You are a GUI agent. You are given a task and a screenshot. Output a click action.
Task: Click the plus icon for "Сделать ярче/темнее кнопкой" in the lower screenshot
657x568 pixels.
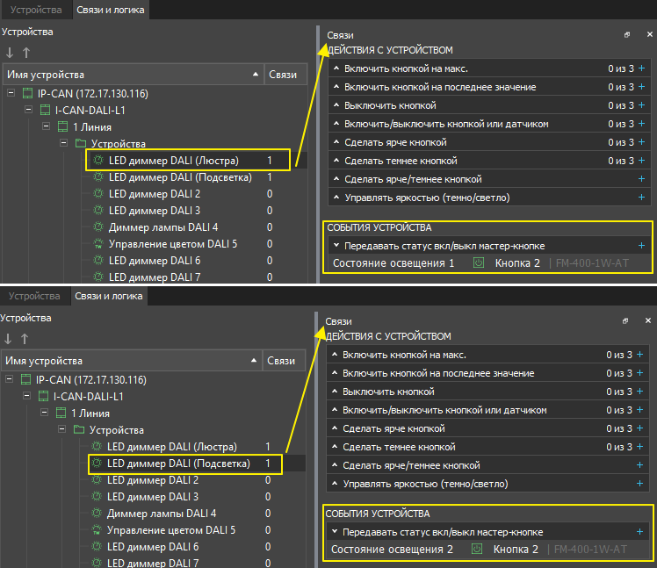click(639, 465)
